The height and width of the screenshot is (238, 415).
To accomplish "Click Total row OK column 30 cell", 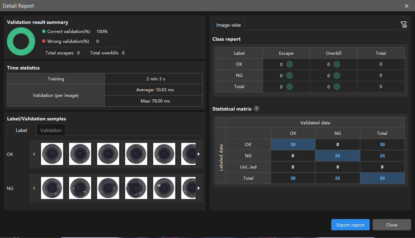I will (293, 178).
